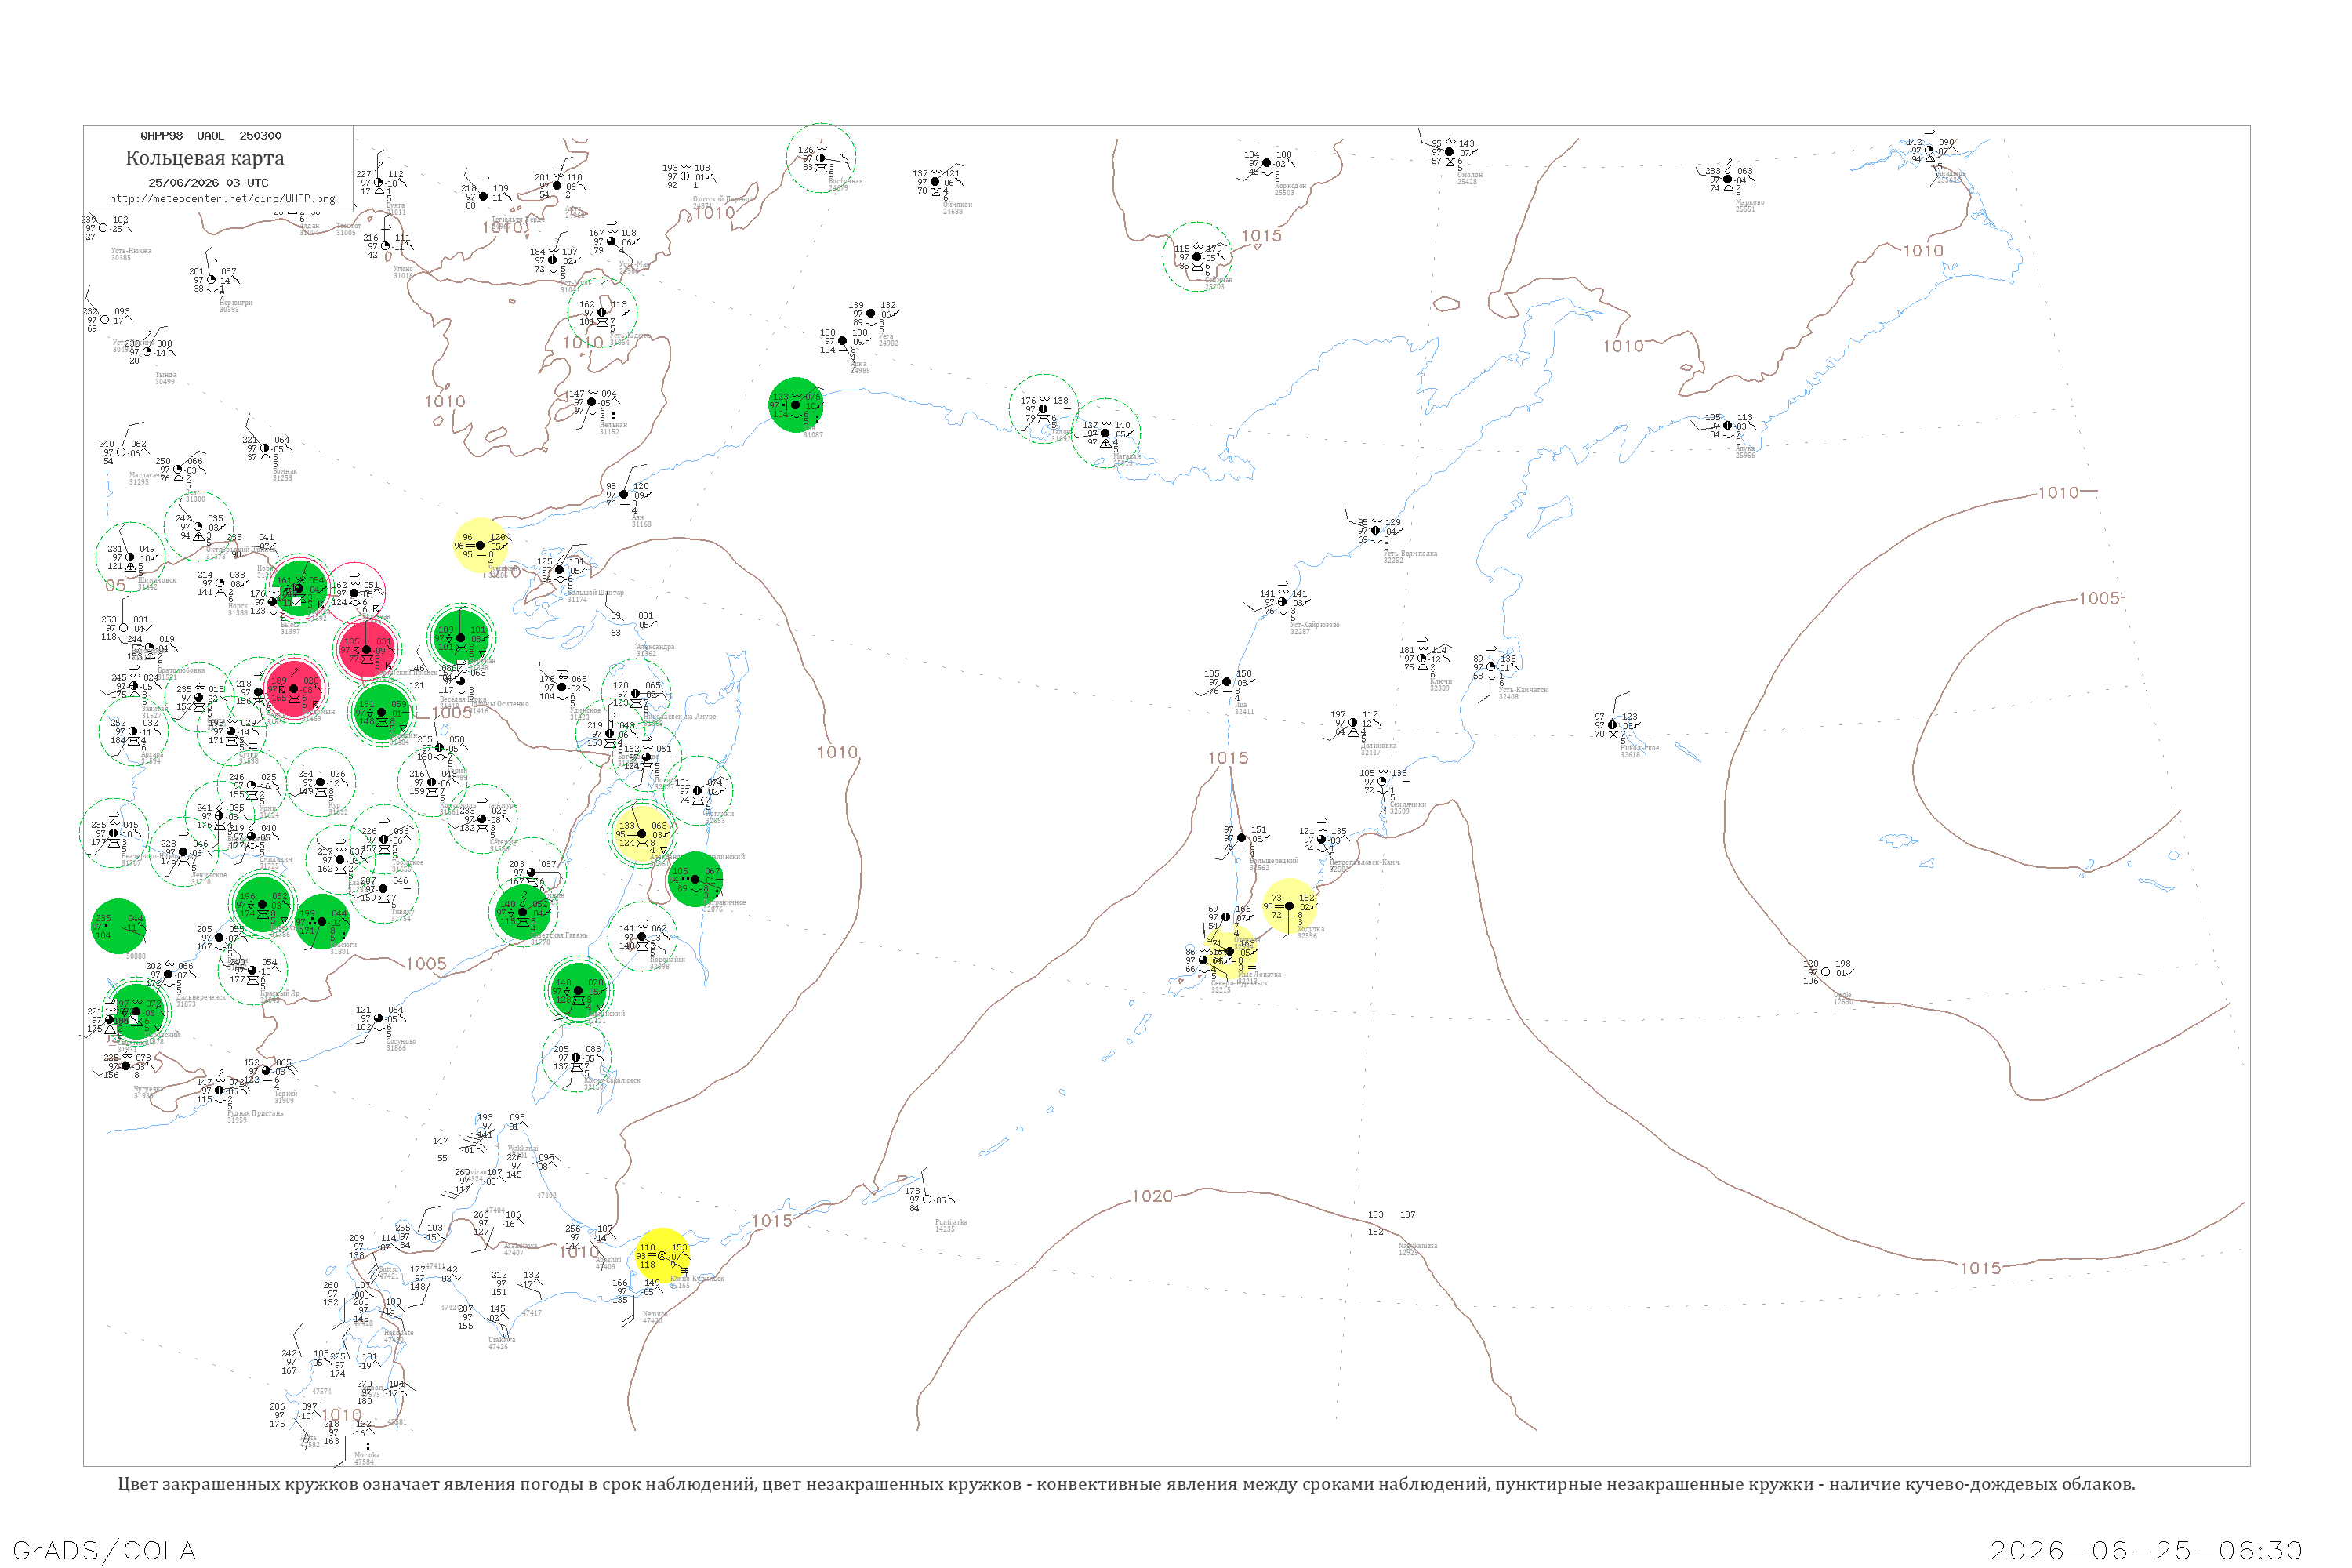
Task: Click the yellow circle reading 96 and 120
Action: pos(481,545)
